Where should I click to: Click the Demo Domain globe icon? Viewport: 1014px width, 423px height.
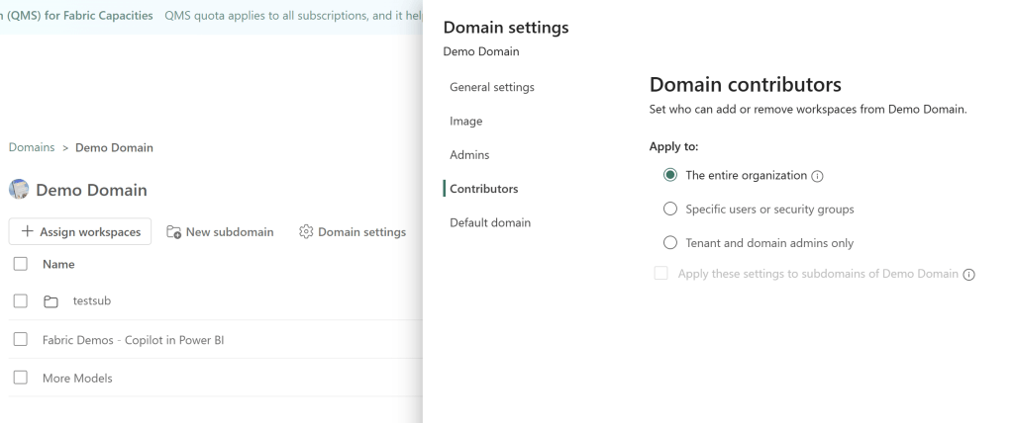pos(18,190)
